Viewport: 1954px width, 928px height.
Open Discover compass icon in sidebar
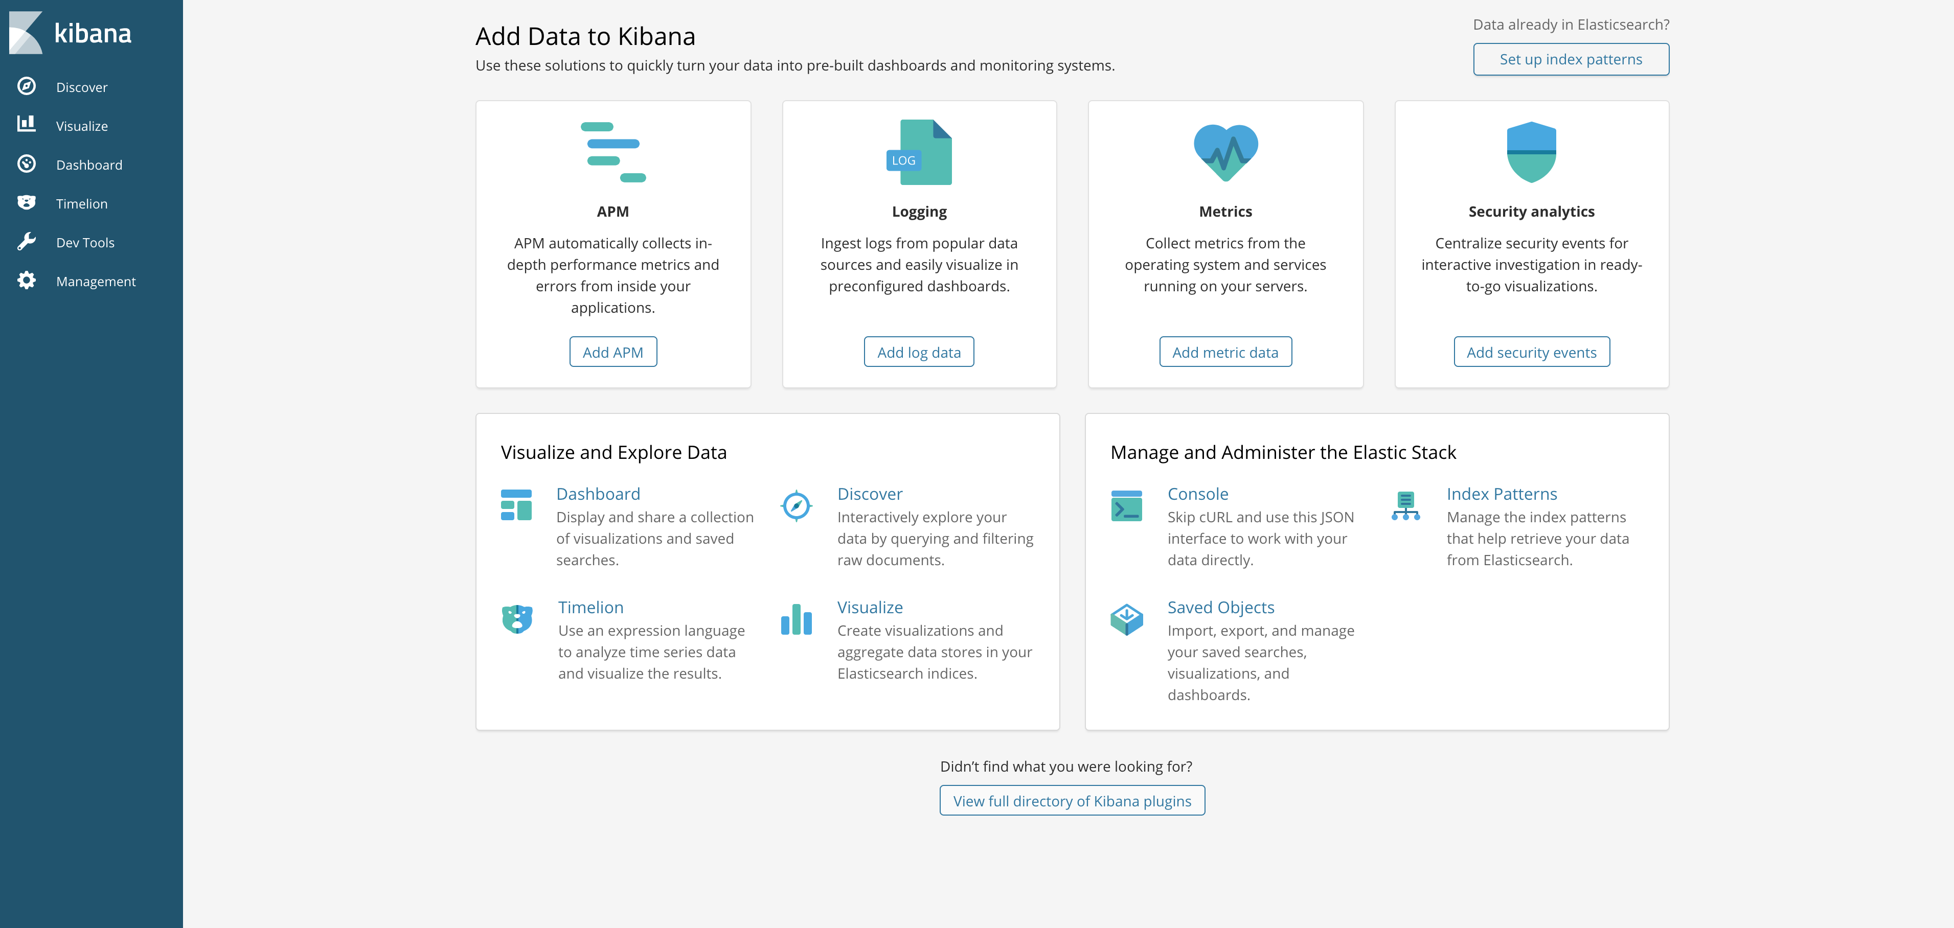tap(27, 86)
